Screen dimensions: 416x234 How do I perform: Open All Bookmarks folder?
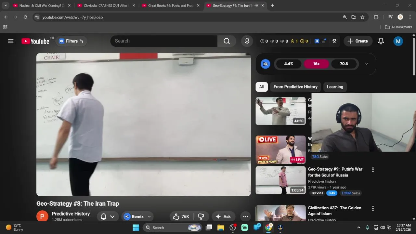398,27
